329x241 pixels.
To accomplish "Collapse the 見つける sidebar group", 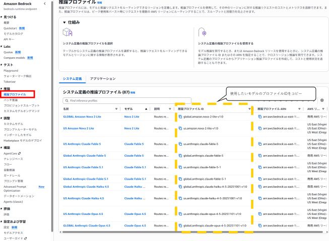I will point(1,17).
